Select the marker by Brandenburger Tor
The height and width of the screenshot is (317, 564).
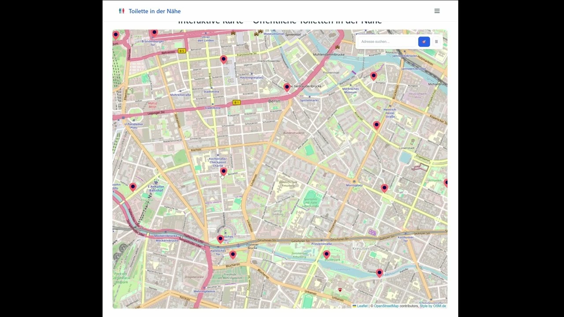coord(154,33)
